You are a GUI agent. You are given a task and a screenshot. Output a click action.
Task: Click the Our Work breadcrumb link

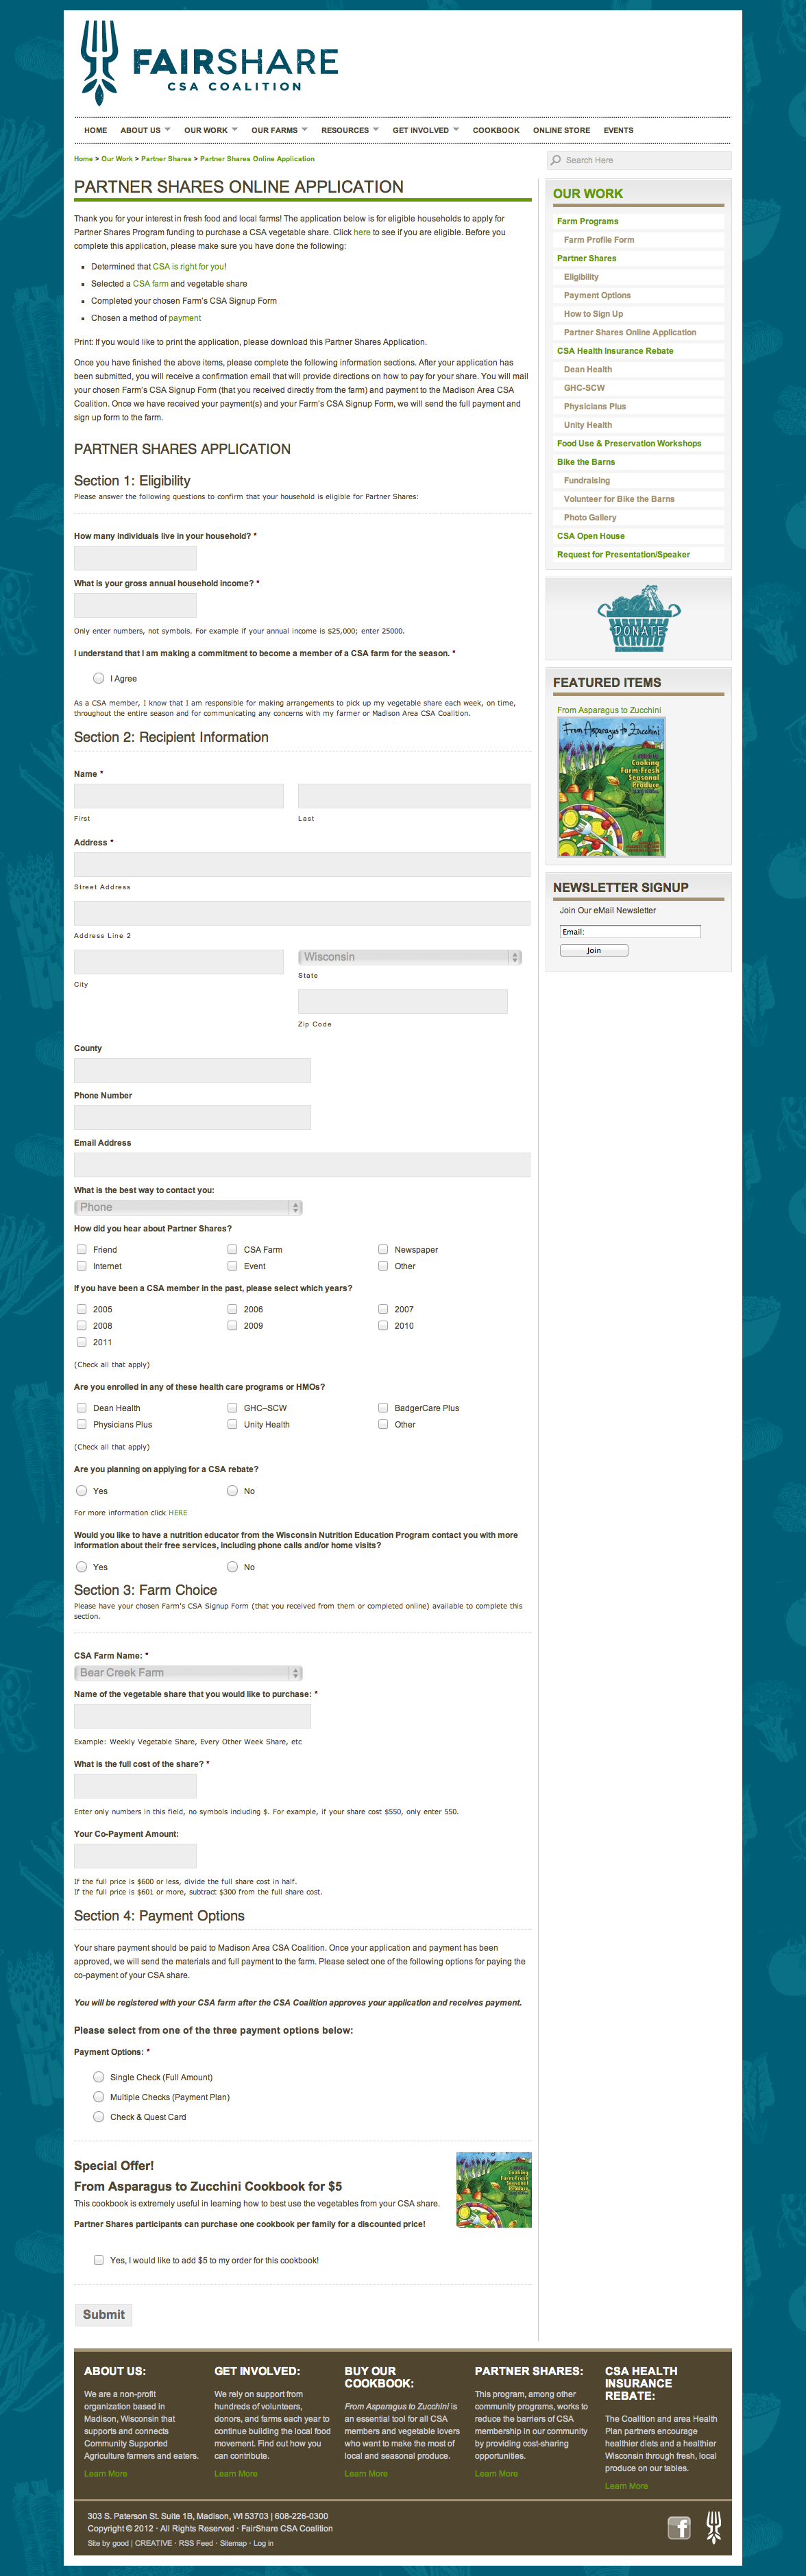116,159
